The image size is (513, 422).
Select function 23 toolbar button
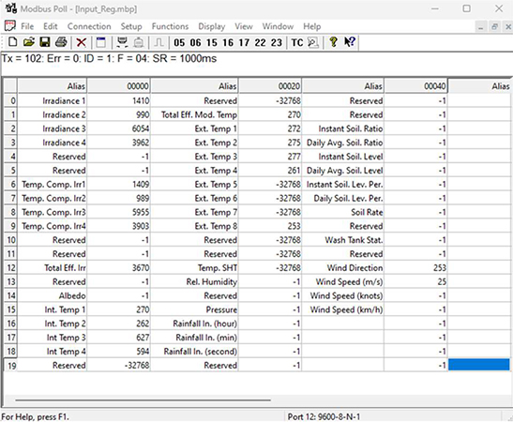point(277,42)
